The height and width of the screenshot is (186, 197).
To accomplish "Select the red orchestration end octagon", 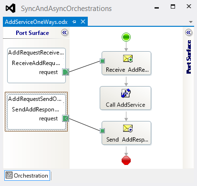I will [126, 160].
